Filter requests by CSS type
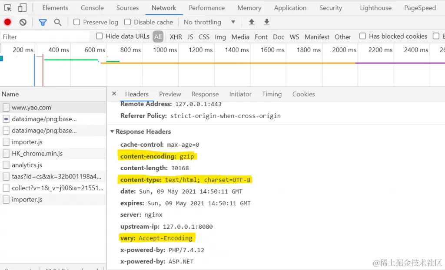This screenshot has width=445, height=270. (204, 37)
